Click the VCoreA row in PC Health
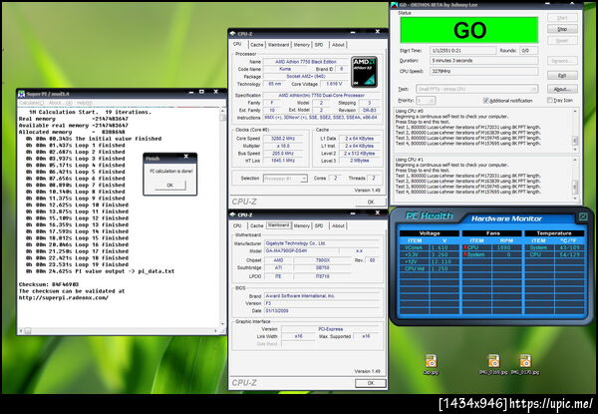Screen dimensions: 598x414 pos(429,247)
